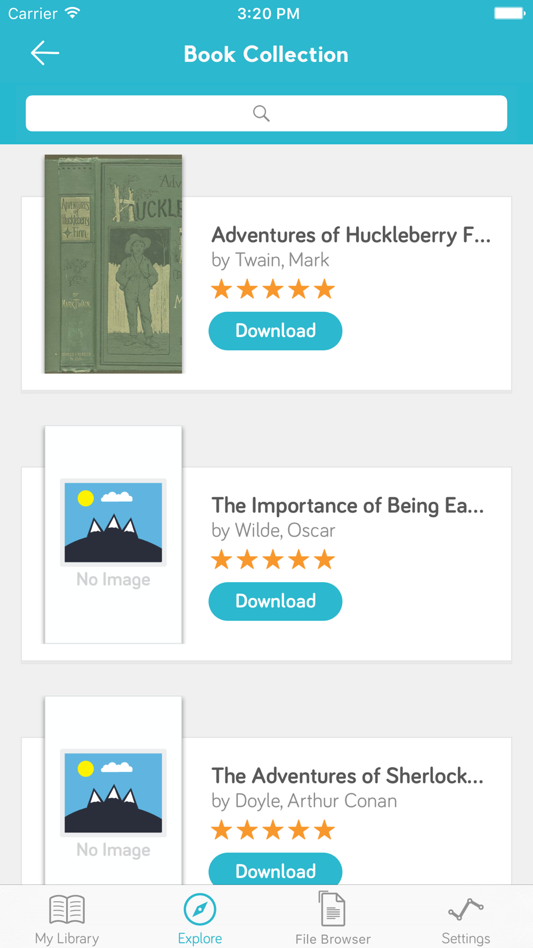Click the search input field

click(266, 114)
